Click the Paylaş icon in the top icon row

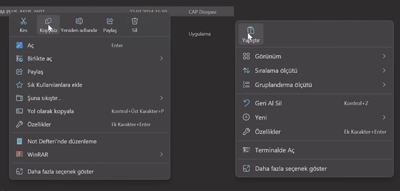point(110,21)
